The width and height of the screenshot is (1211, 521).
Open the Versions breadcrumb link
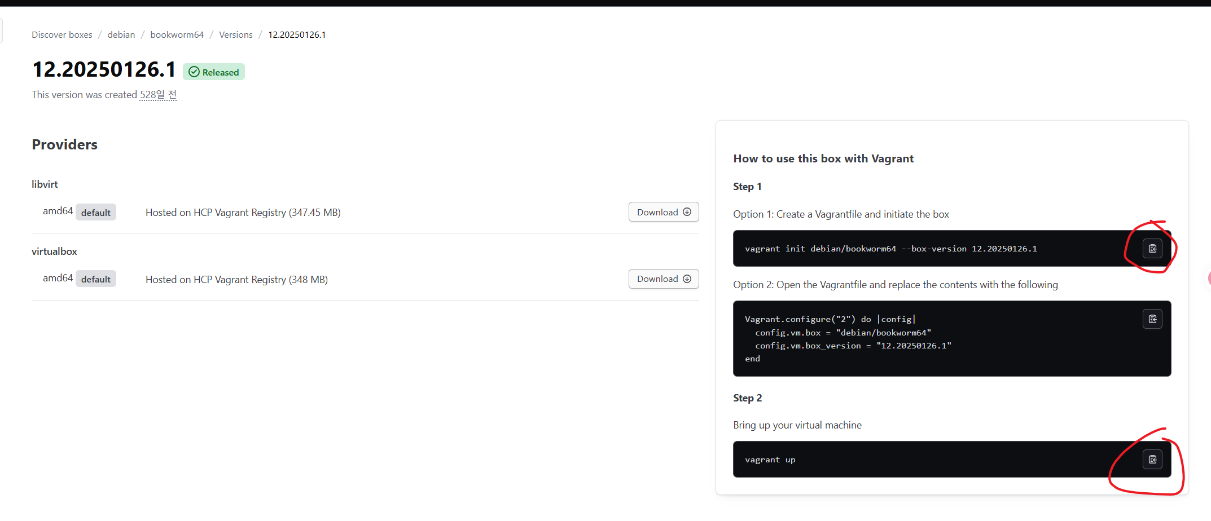(x=236, y=35)
